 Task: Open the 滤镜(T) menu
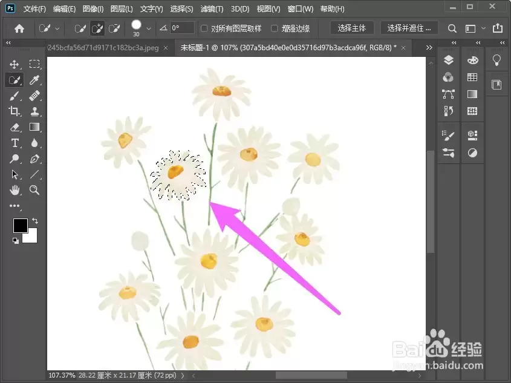pos(212,9)
